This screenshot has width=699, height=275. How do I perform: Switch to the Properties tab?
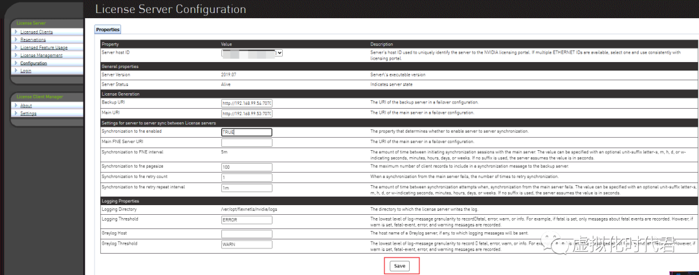[107, 29]
